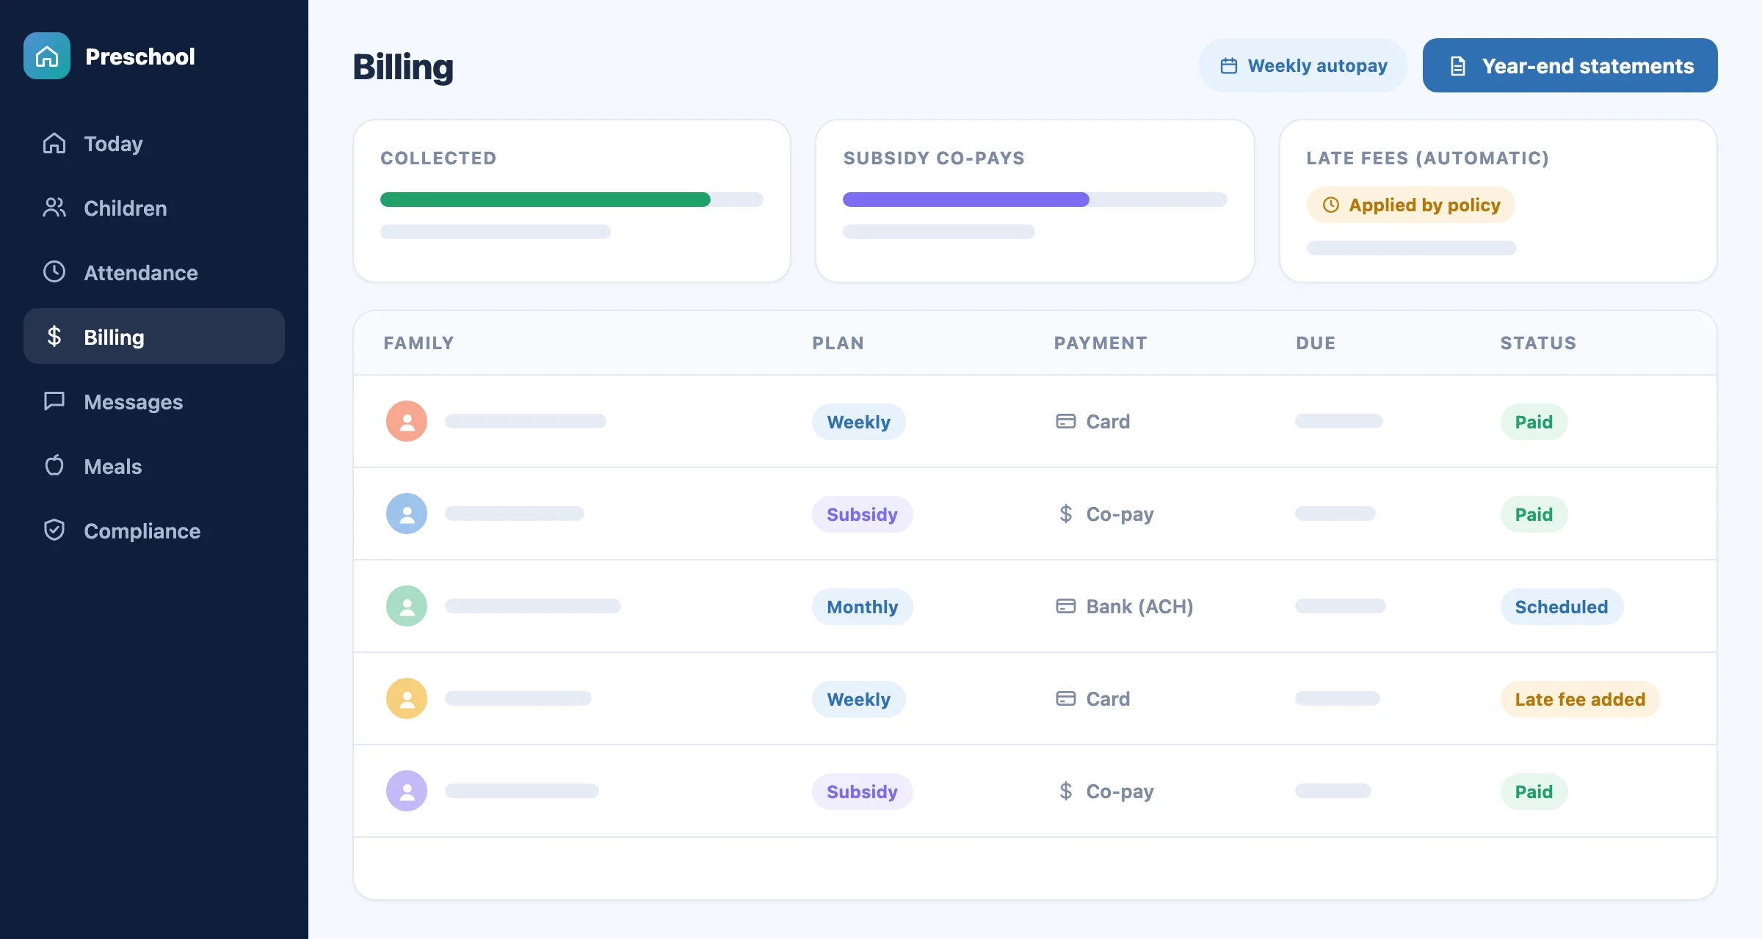The height and width of the screenshot is (939, 1762).
Task: Click the Status column header
Action: pos(1538,343)
